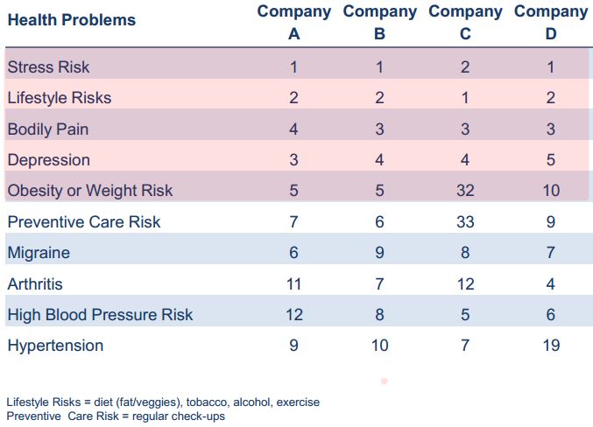Image resolution: width=593 pixels, height=427 pixels.
Task: Click the Lifestyle Risks footnote definition
Action: coord(163,402)
